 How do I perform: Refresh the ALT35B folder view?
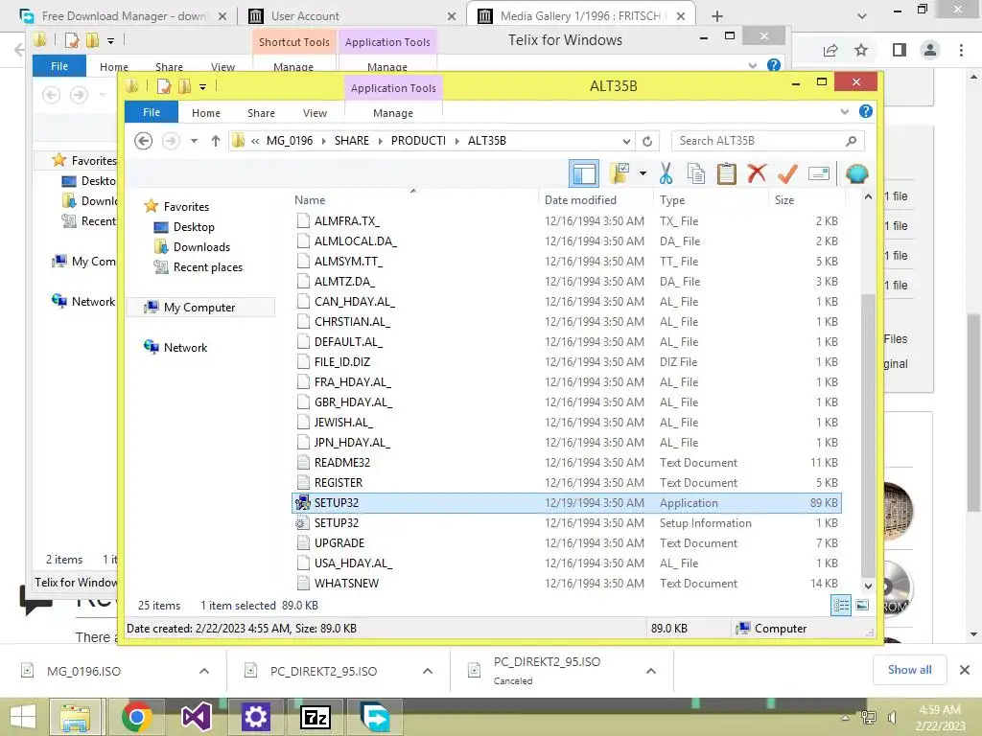pyautogui.click(x=647, y=141)
